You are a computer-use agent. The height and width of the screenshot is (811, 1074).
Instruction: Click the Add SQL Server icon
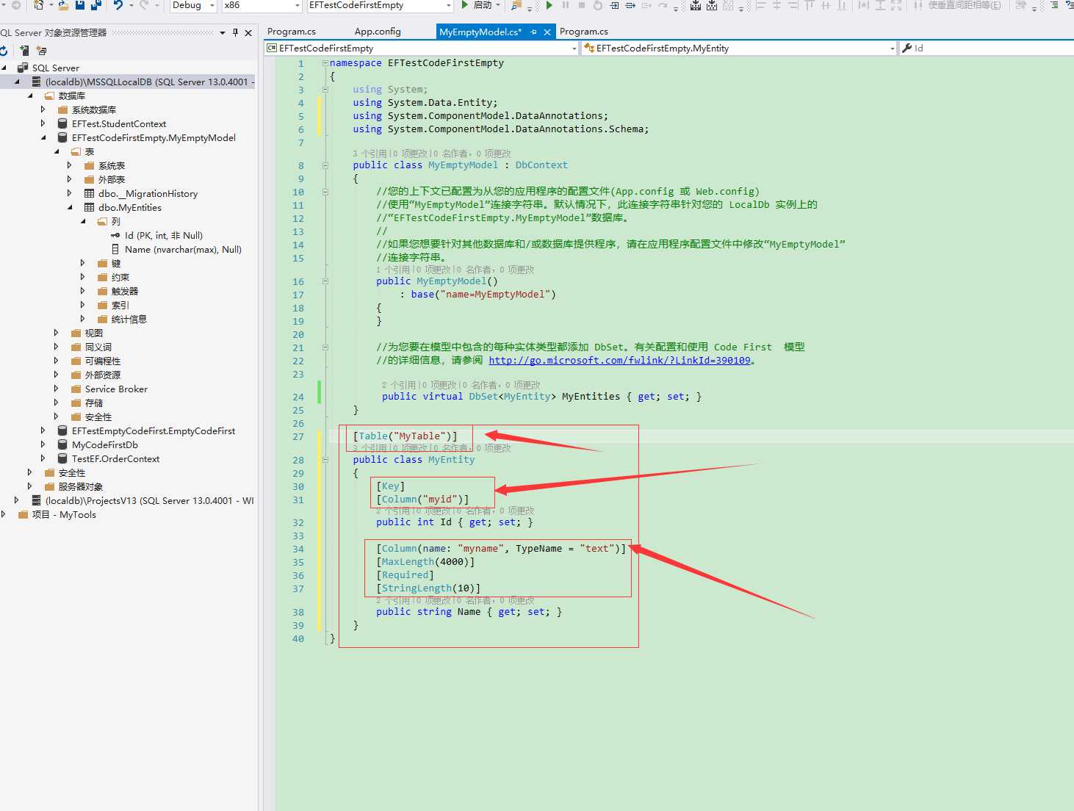click(24, 51)
